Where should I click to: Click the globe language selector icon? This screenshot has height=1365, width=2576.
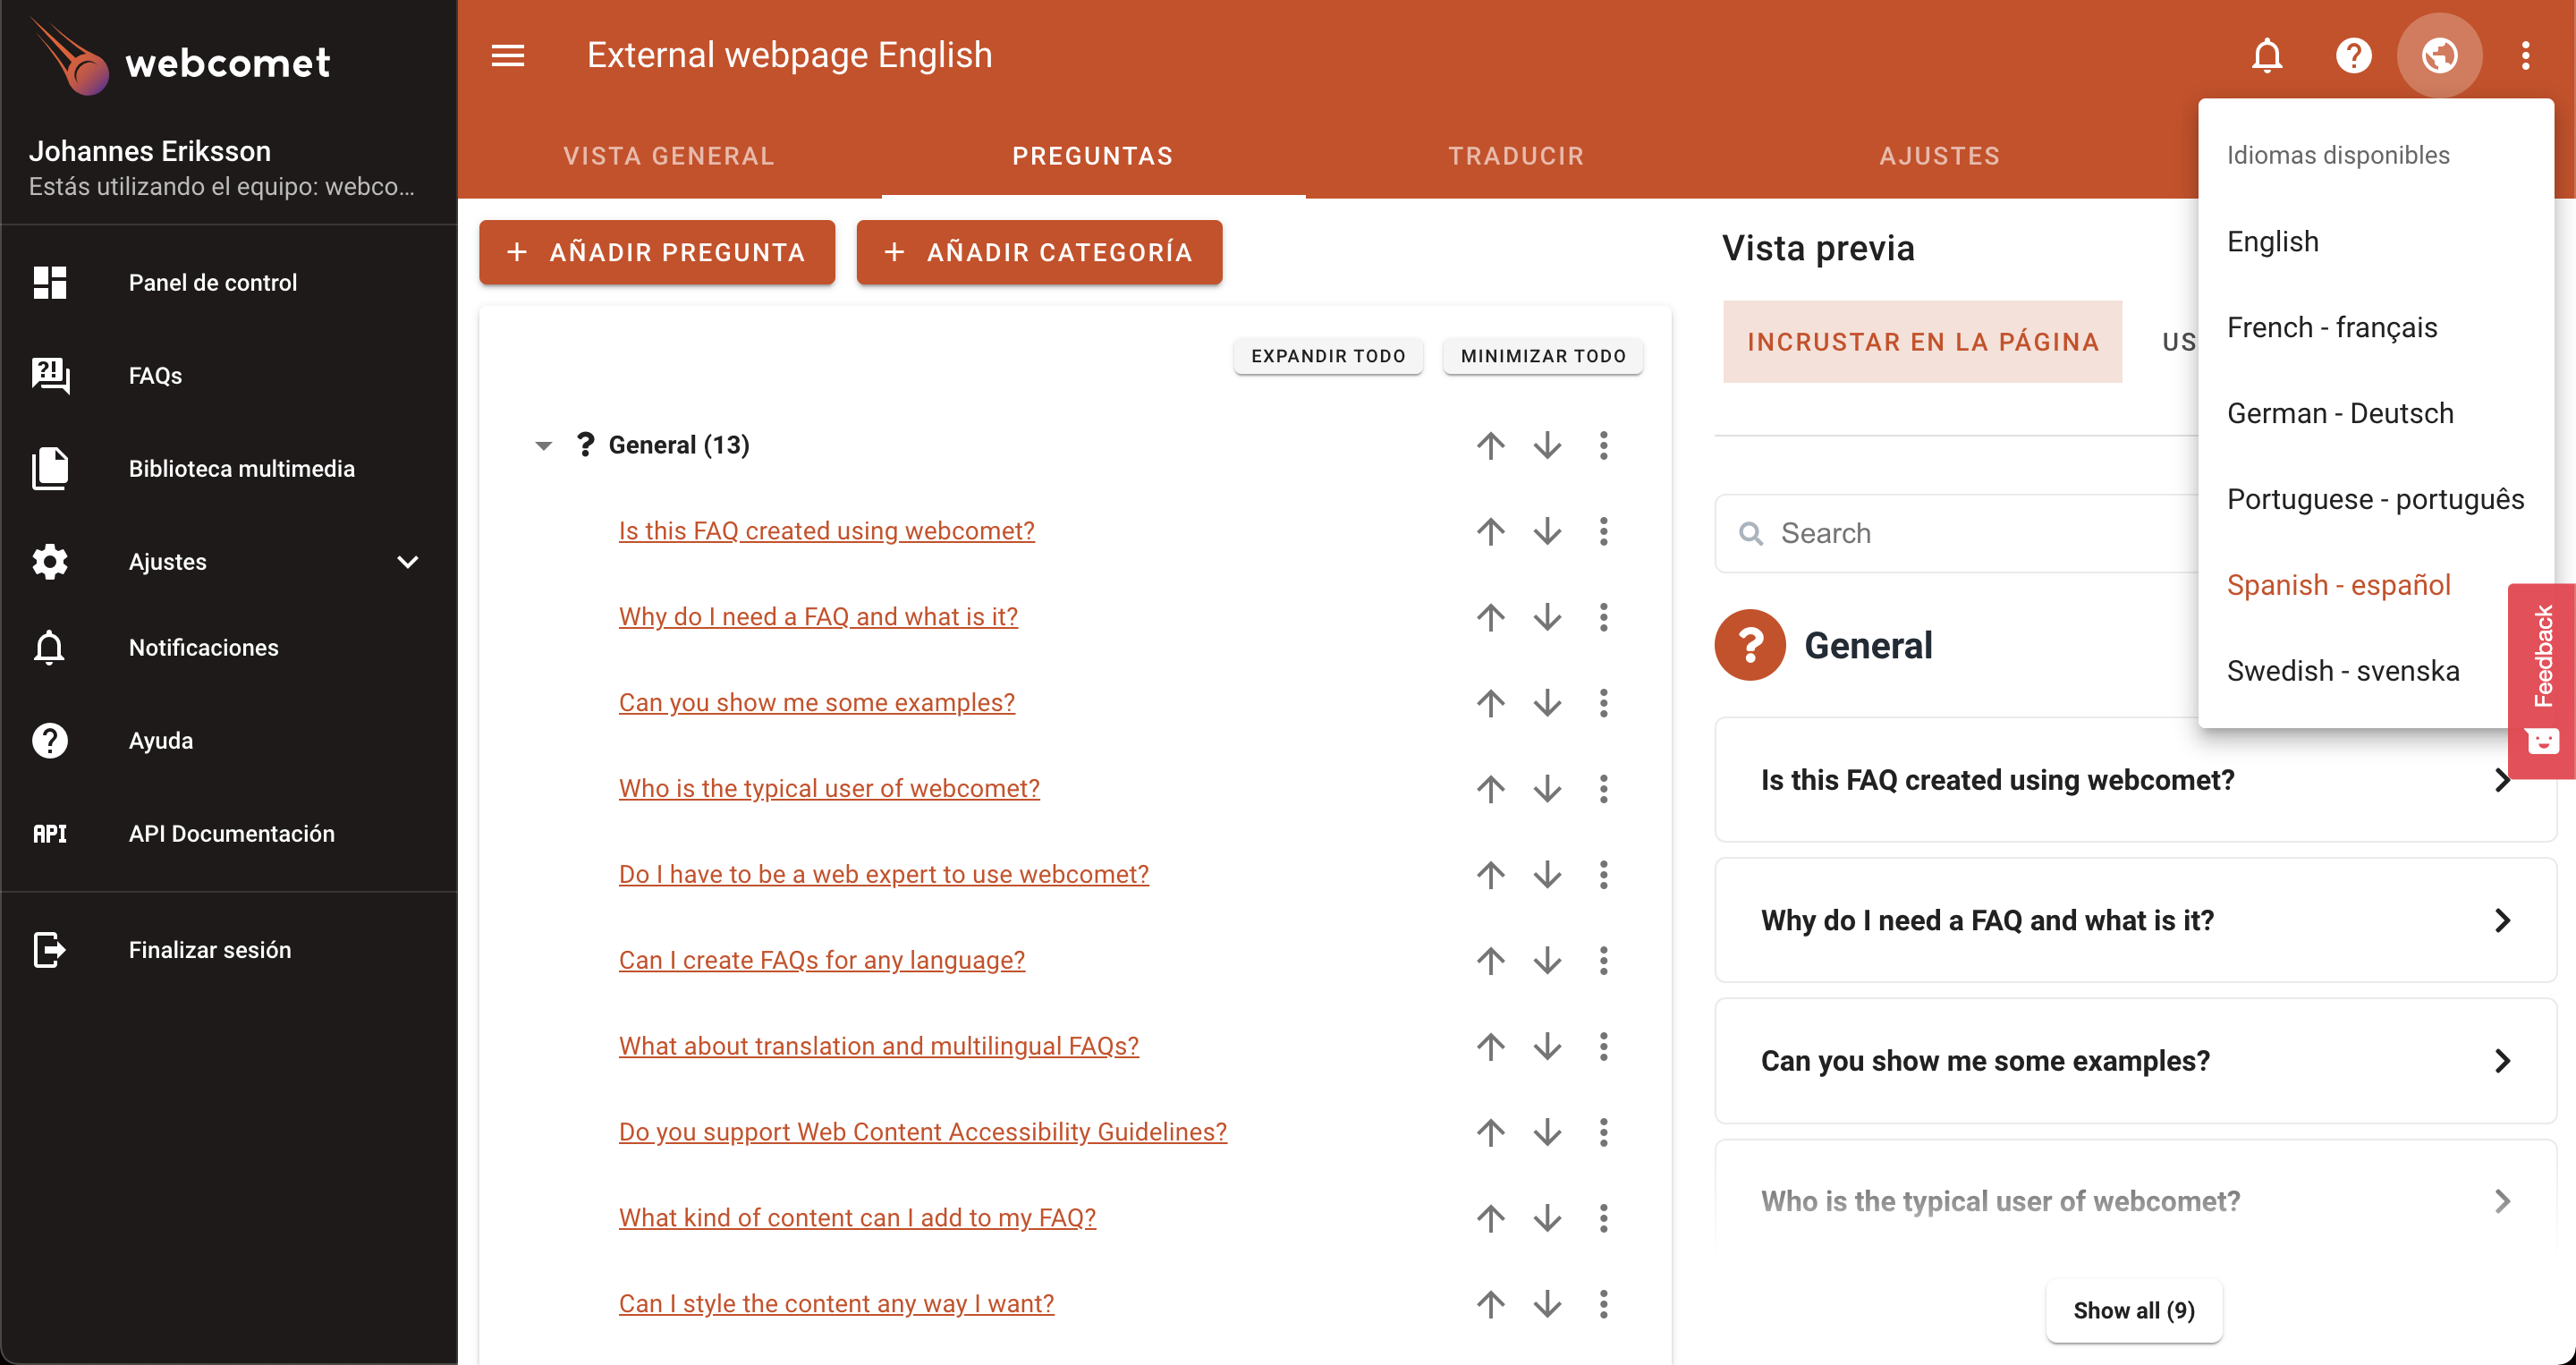pos(2439,55)
